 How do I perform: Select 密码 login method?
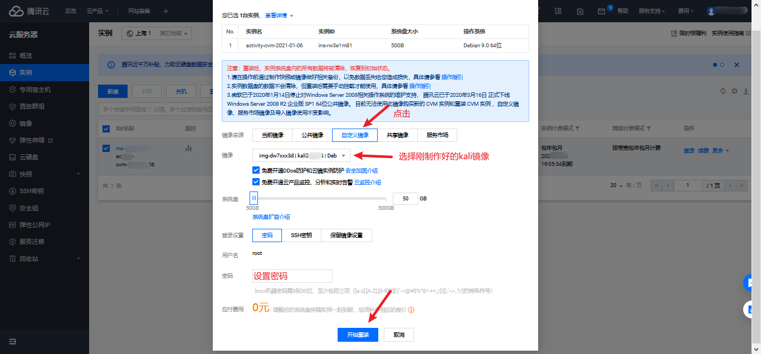point(267,235)
